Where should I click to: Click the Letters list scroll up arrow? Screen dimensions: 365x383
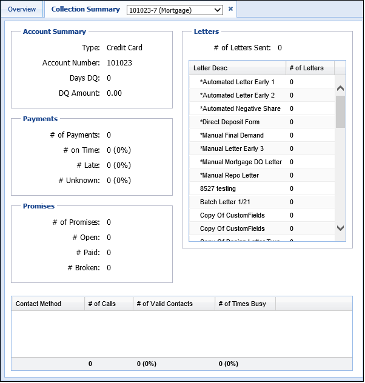(x=340, y=88)
